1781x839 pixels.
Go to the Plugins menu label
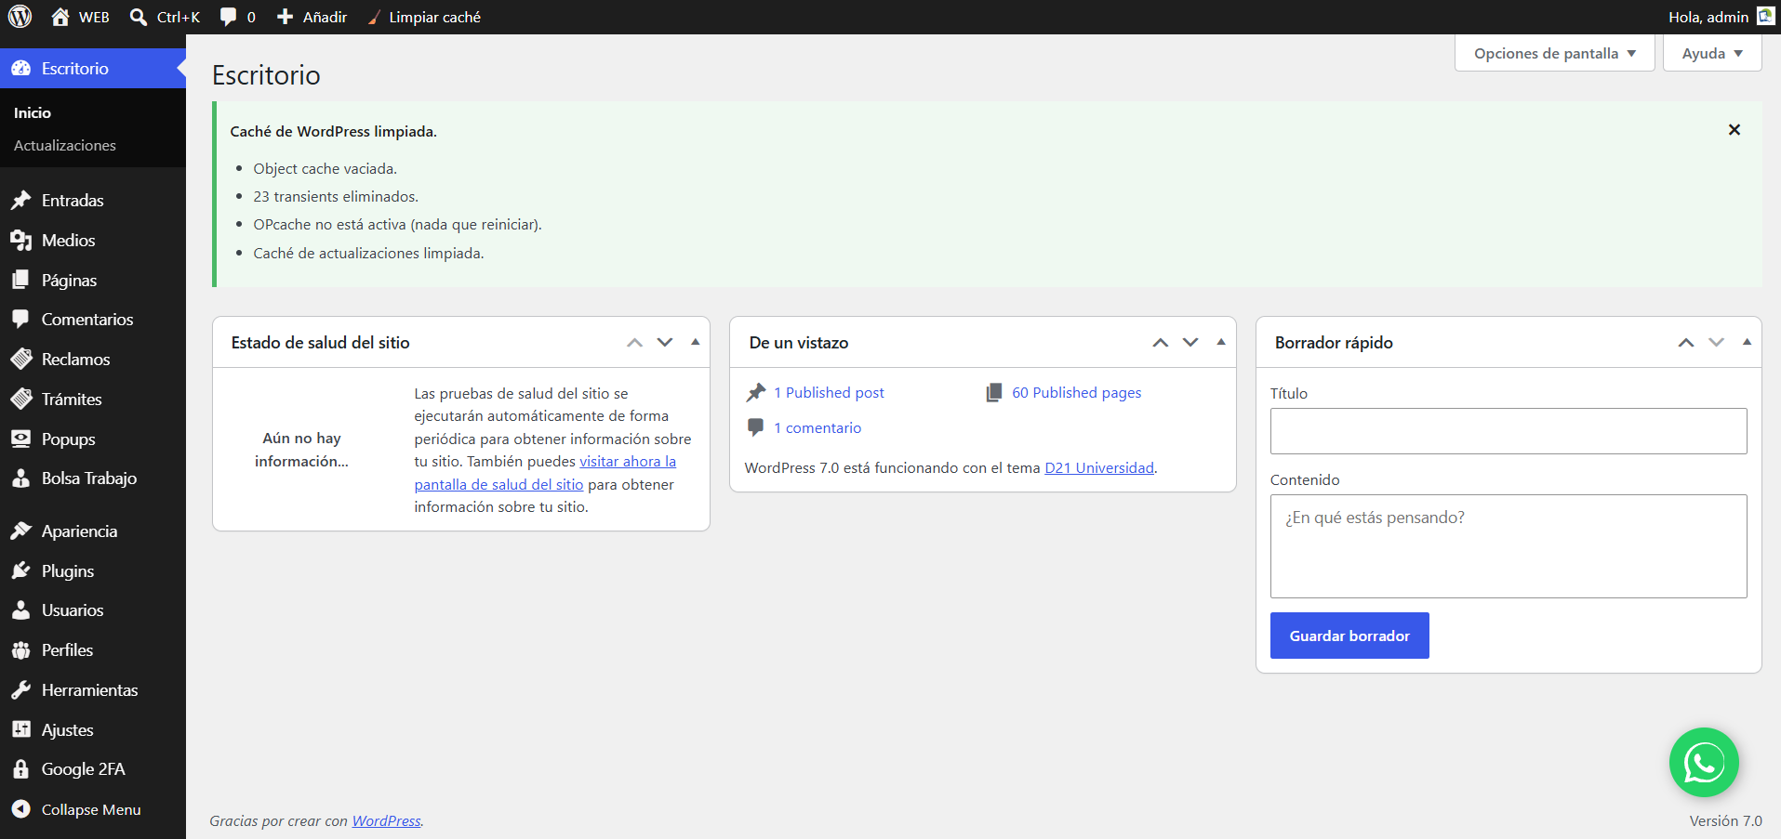[68, 571]
